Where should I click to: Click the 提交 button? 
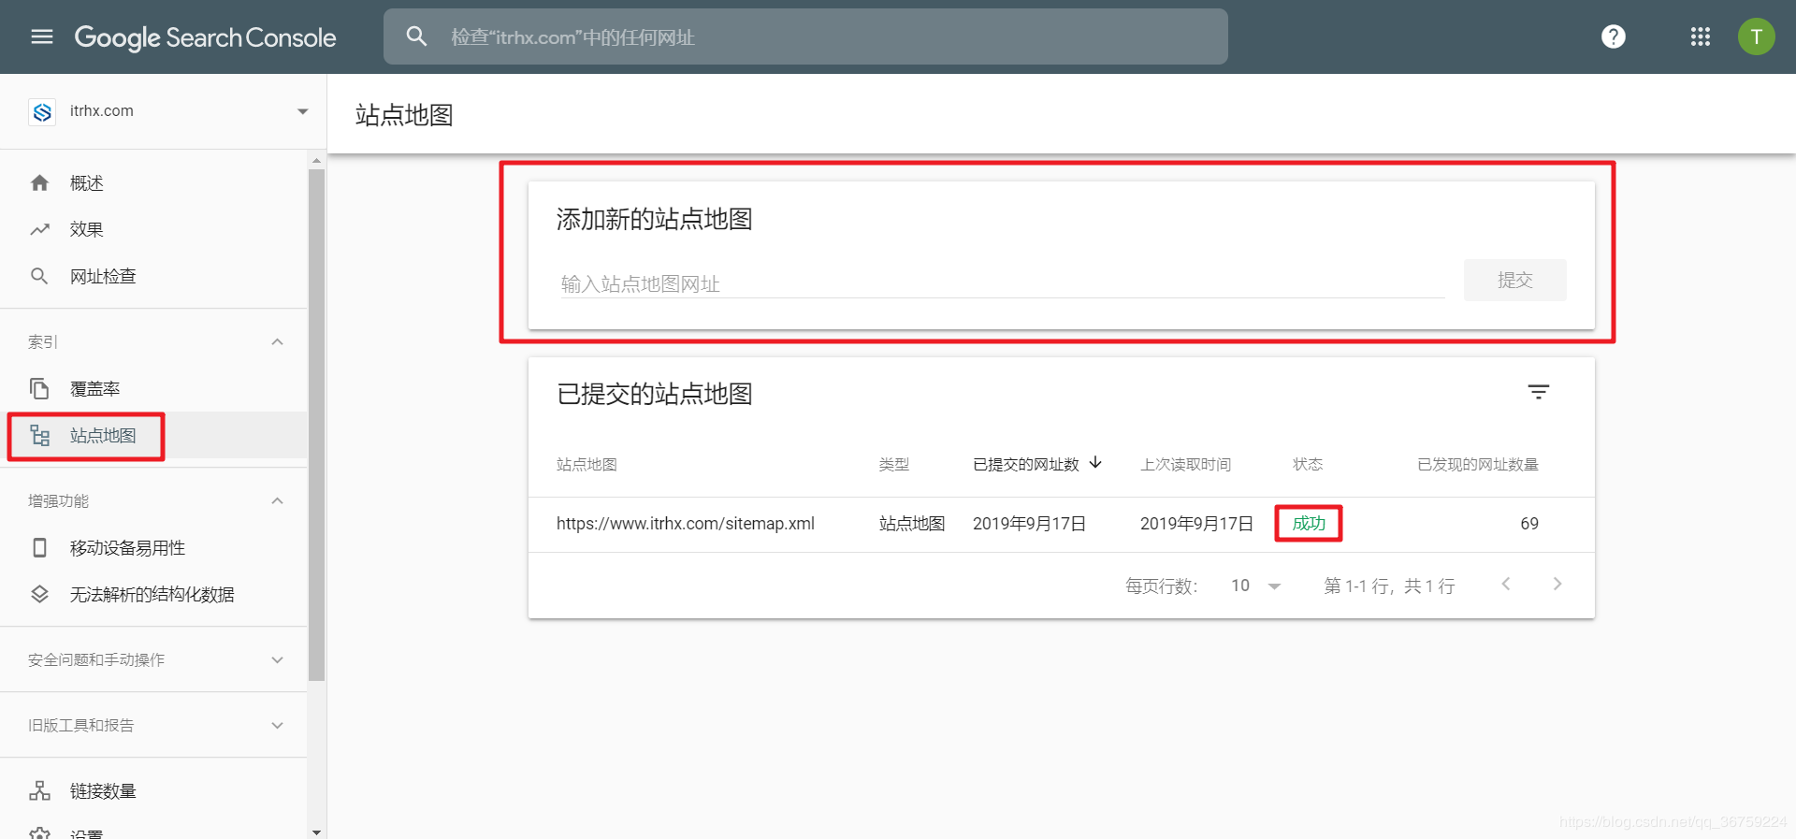coord(1514,280)
